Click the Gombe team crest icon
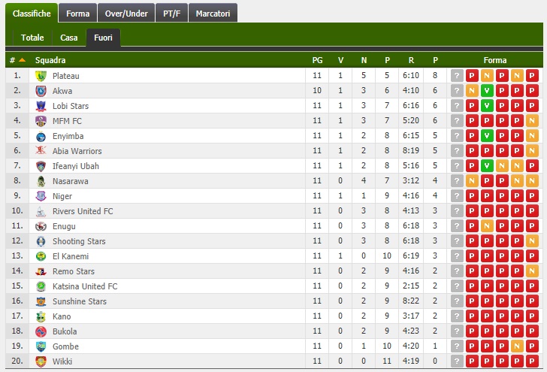The height and width of the screenshot is (372, 547). [x=41, y=346]
